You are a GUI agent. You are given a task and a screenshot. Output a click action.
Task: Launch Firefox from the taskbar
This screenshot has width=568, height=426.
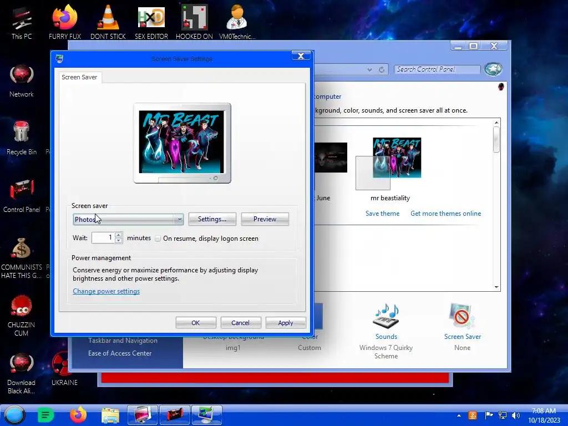pyautogui.click(x=78, y=415)
